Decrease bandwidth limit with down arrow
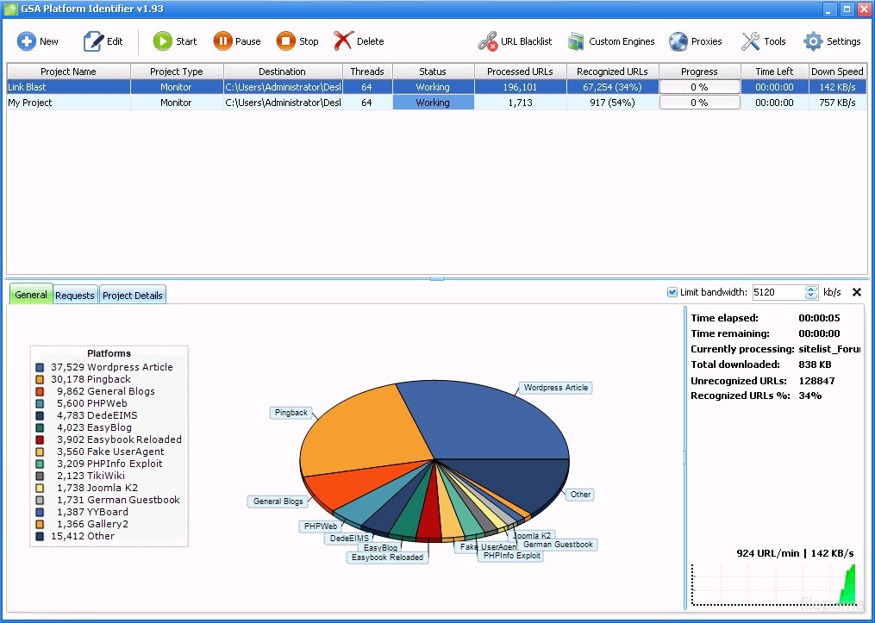Viewport: 875px width, 623px height. tap(810, 296)
